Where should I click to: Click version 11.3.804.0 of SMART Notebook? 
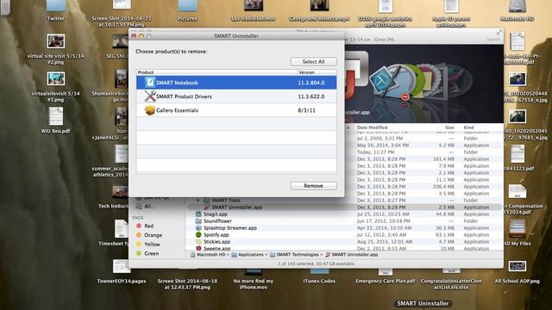311,83
